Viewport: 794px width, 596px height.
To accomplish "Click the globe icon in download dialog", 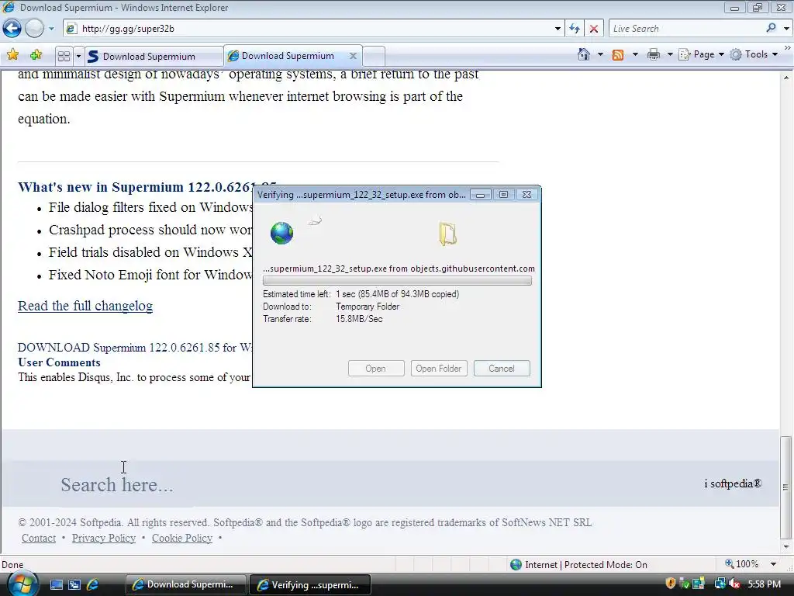I will click(281, 233).
